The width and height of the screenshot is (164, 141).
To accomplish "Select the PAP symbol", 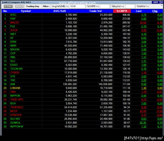I will 13,19.
